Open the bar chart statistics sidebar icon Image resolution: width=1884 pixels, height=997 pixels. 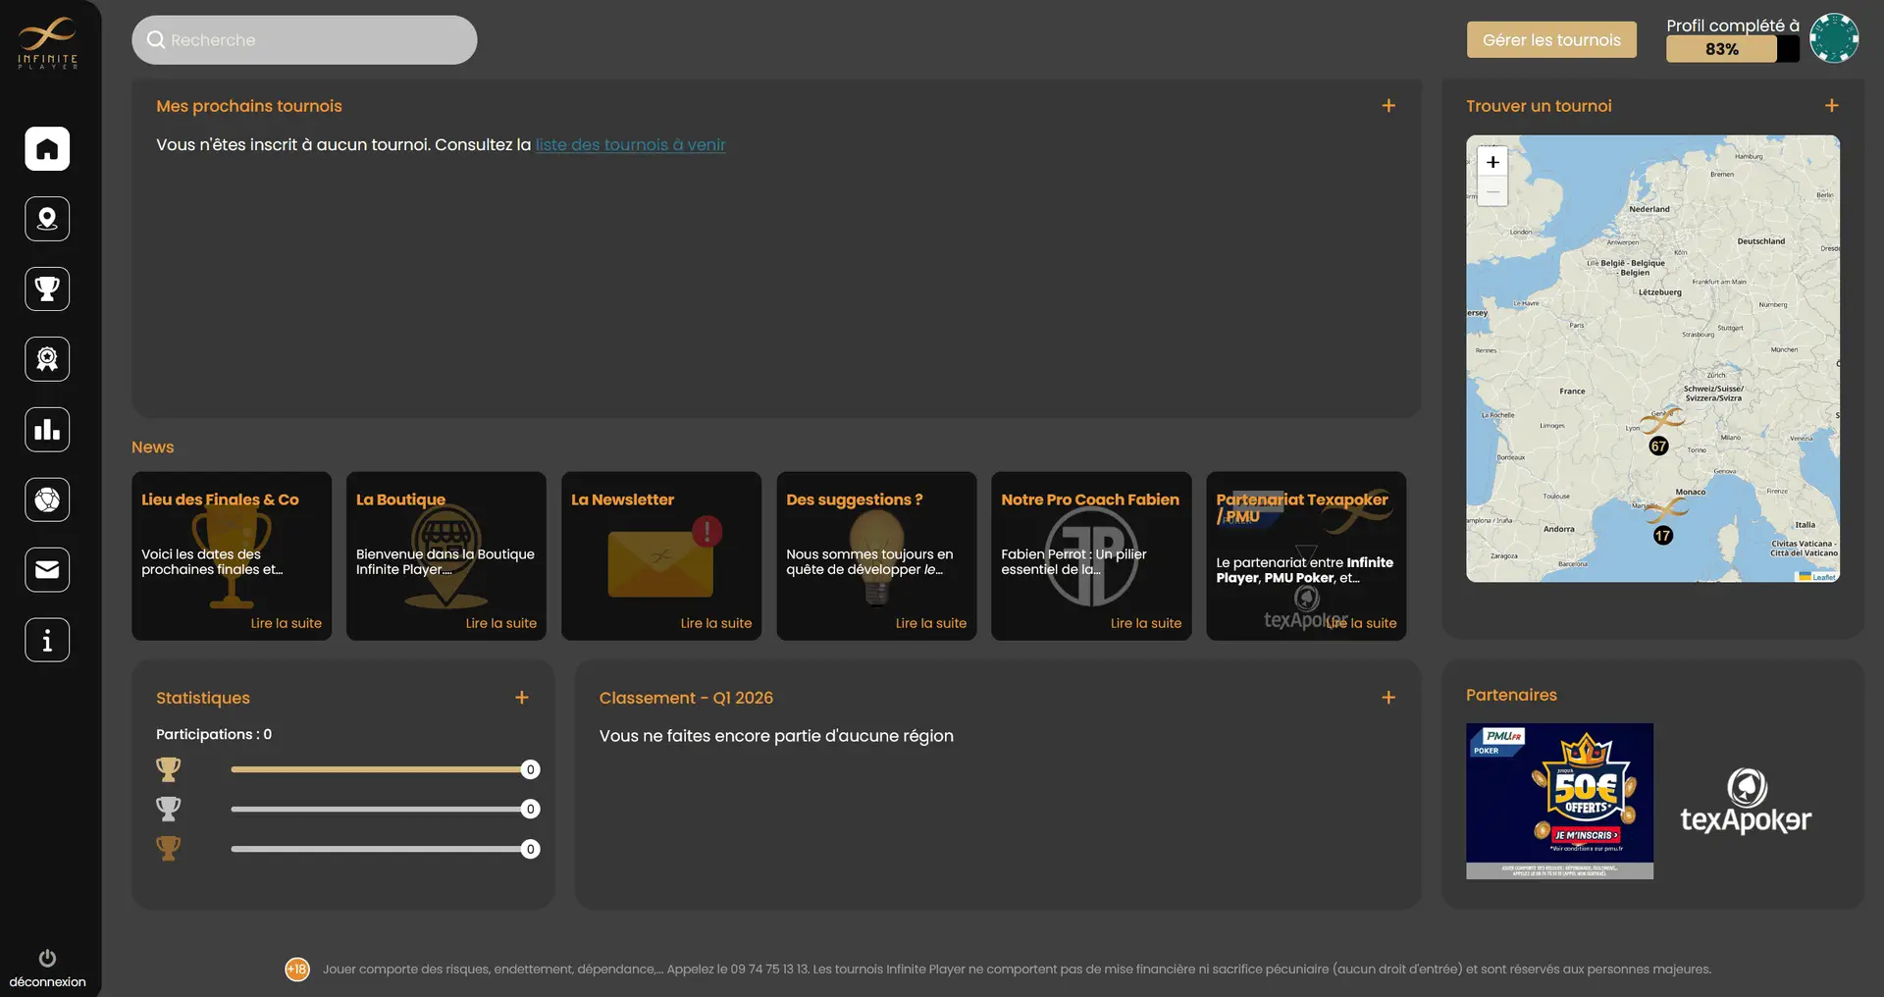(47, 430)
